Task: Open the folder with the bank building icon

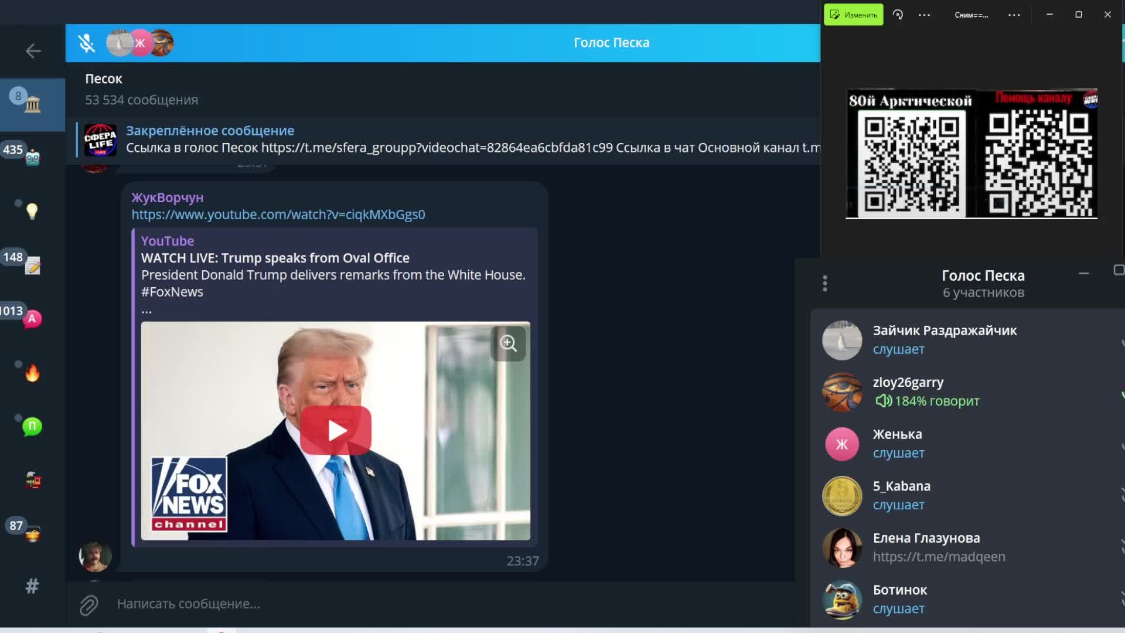Action: 32,104
